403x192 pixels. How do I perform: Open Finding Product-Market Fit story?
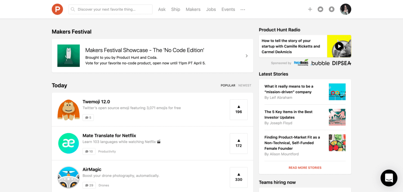tap(292, 143)
